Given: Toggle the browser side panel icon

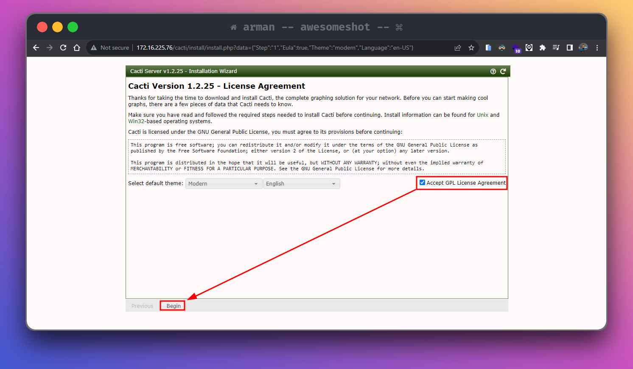Looking at the screenshot, I should (x=569, y=48).
